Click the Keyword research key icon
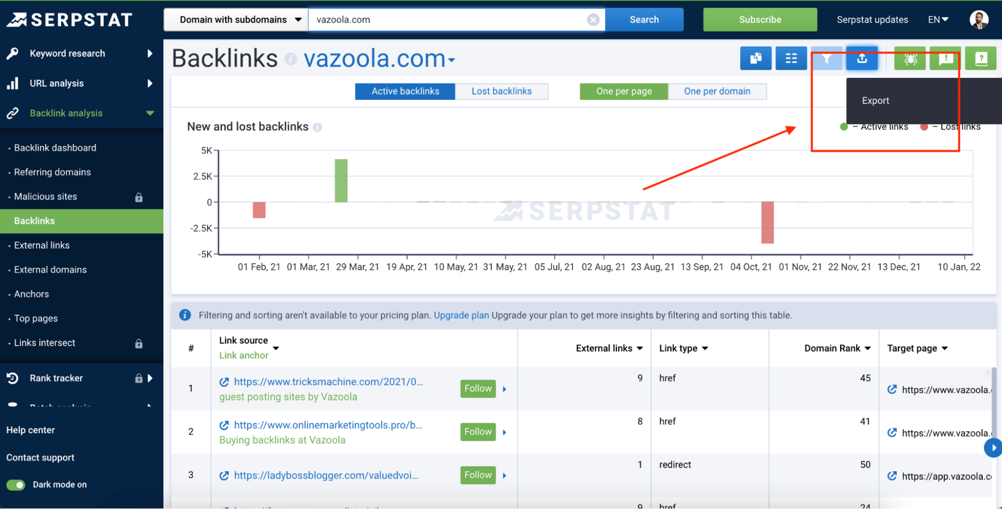The height and width of the screenshot is (509, 1002). click(x=13, y=54)
